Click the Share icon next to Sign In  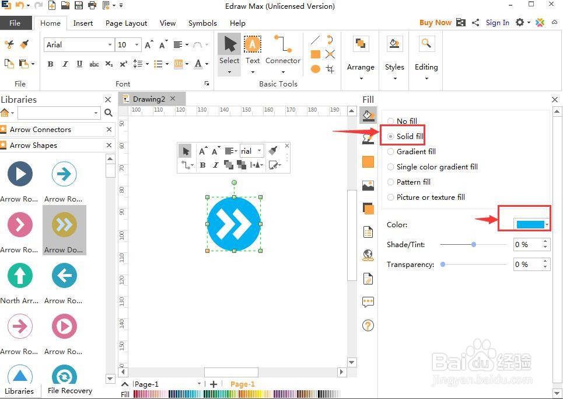click(x=475, y=23)
